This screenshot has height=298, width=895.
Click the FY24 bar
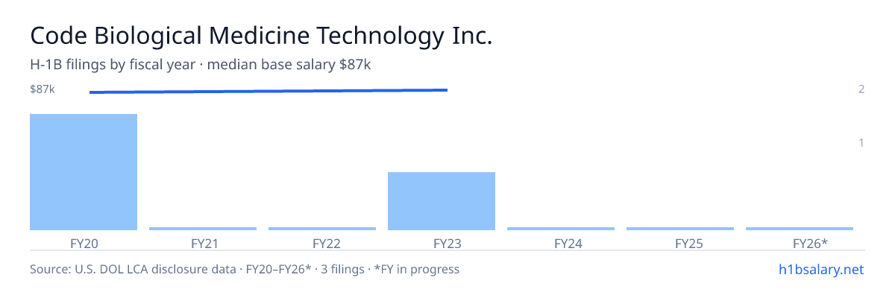(x=561, y=229)
